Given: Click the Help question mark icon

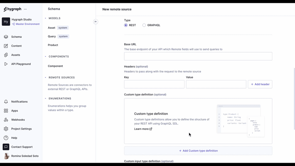Looking at the screenshot, I should click(x=6, y=138).
